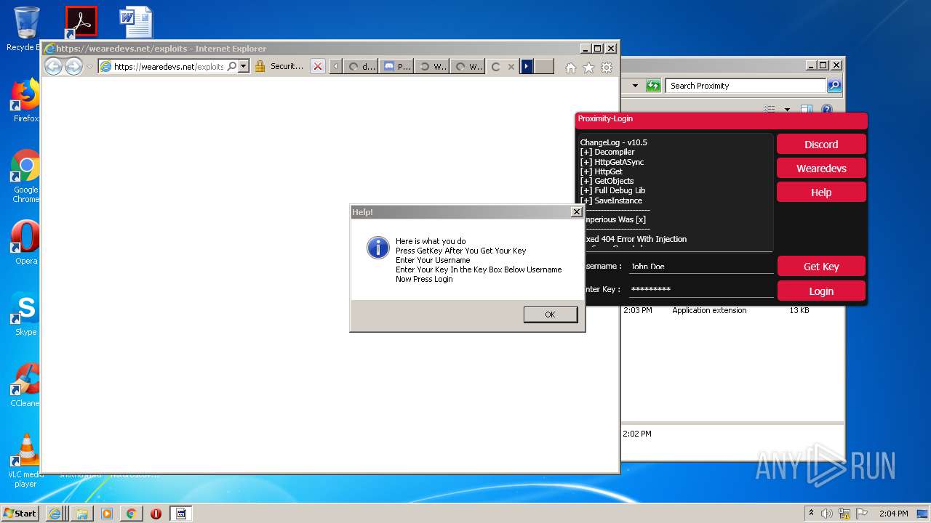Click the Wearedevs button
Image resolution: width=931 pixels, height=523 pixels.
pyautogui.click(x=821, y=168)
